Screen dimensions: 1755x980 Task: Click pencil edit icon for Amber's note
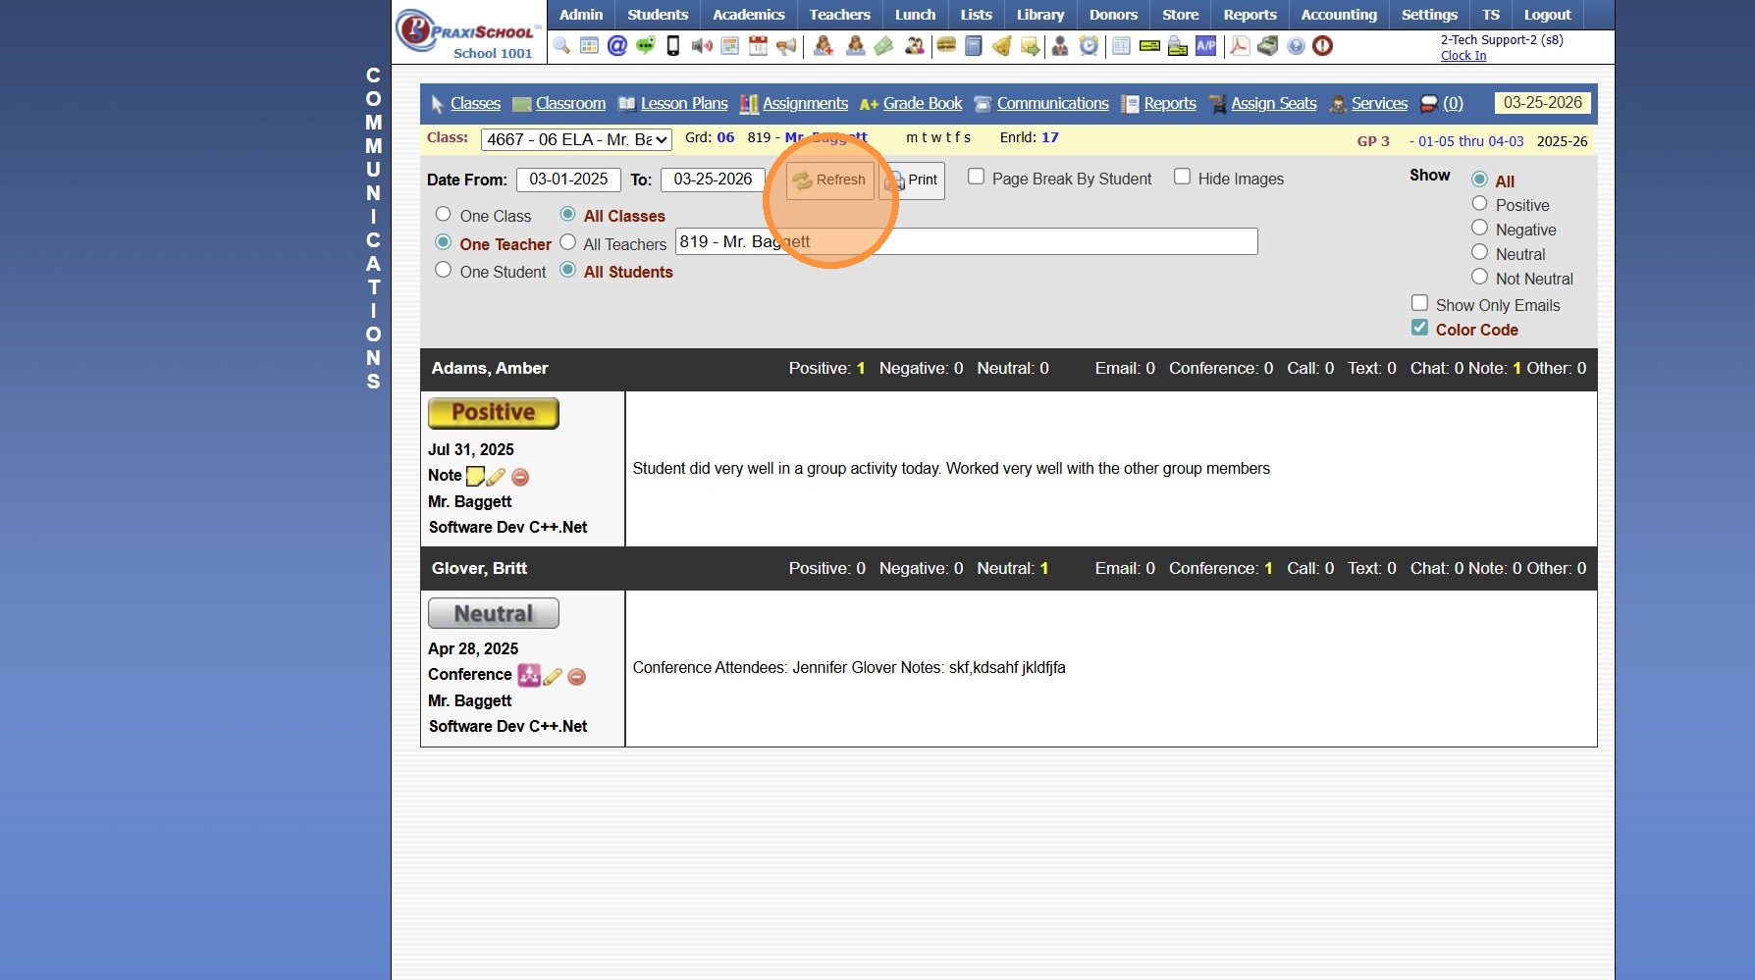pyautogui.click(x=497, y=477)
